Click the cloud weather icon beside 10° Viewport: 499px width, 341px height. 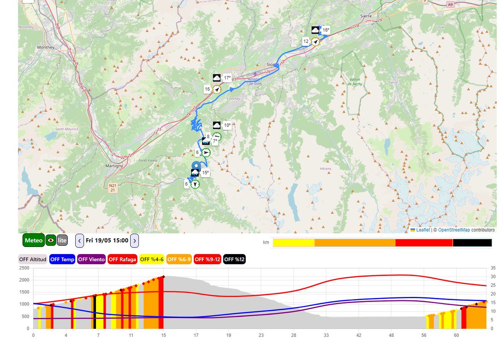pyautogui.click(x=217, y=125)
